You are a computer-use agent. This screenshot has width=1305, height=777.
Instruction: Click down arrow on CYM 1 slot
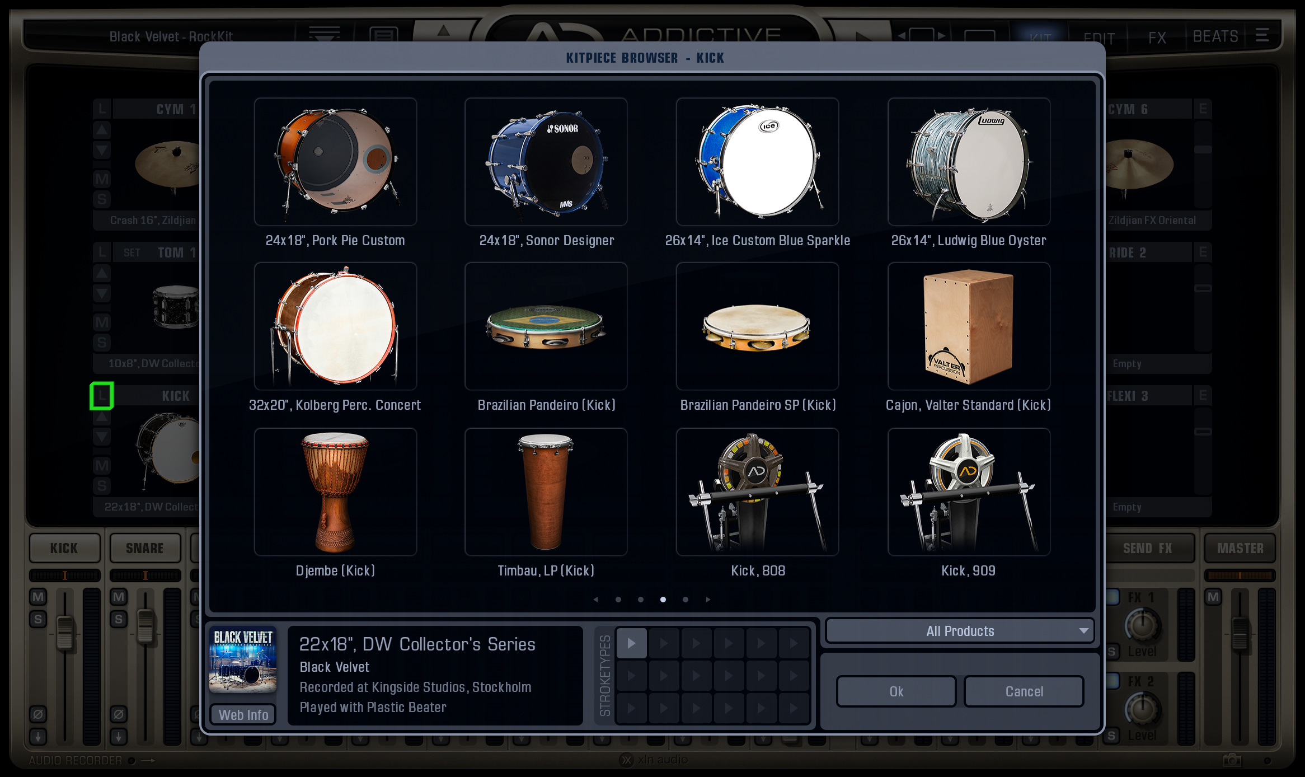click(x=102, y=150)
